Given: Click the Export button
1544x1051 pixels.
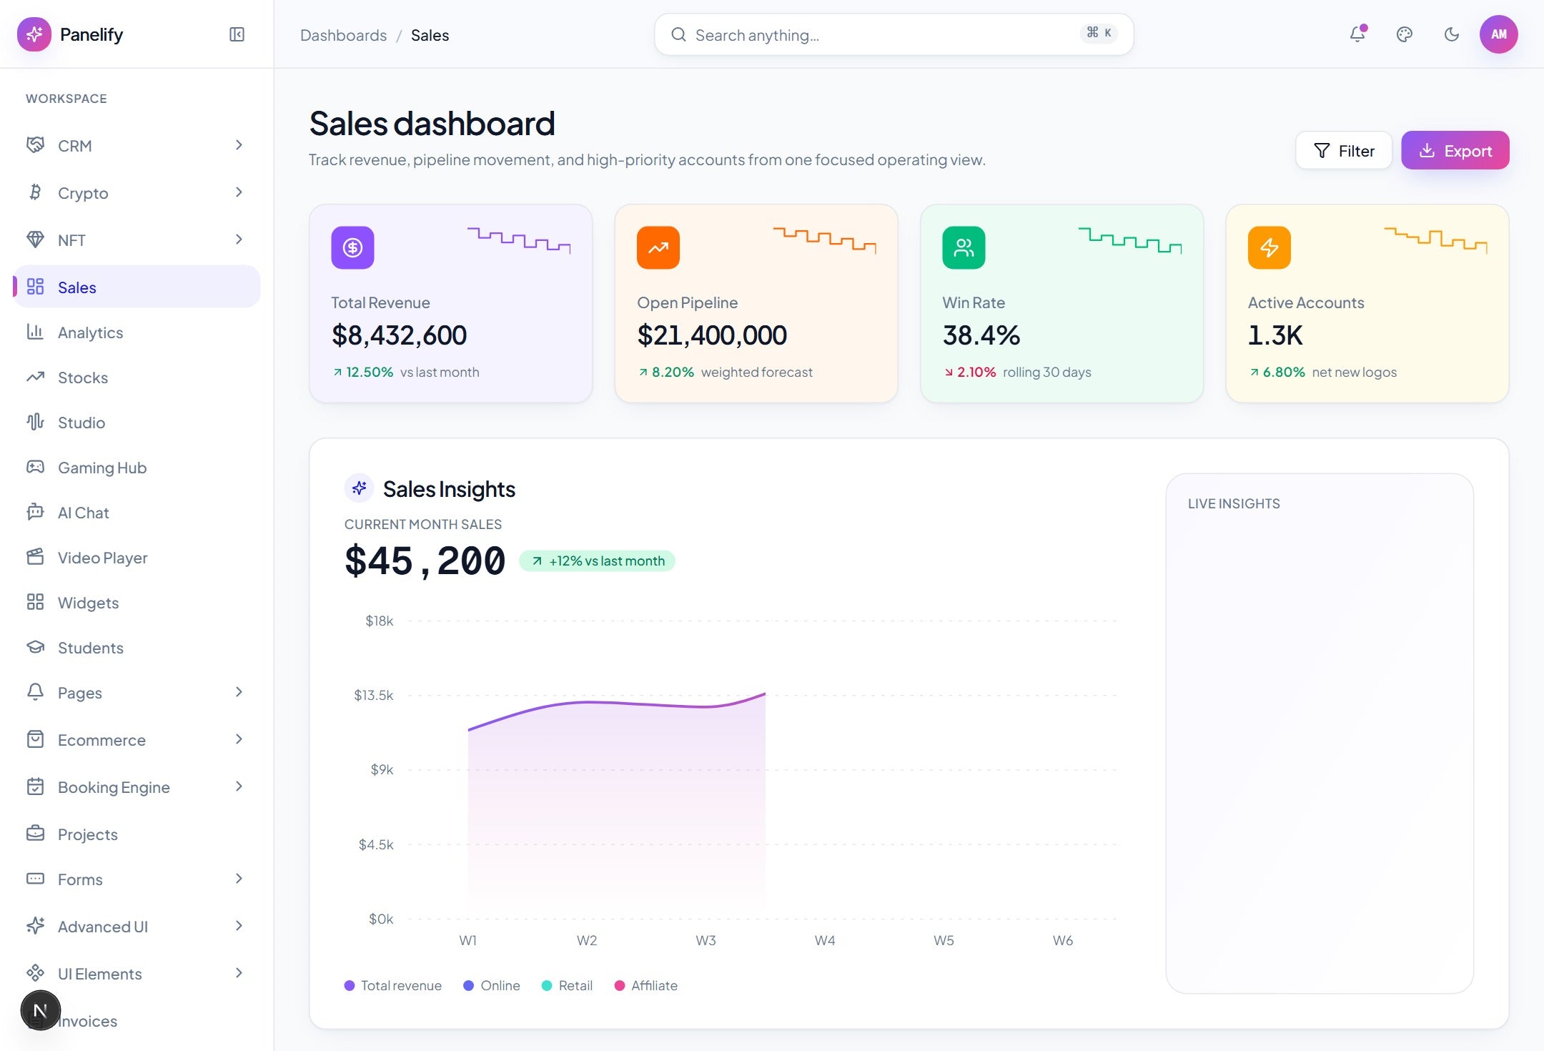Looking at the screenshot, I should click(x=1455, y=150).
